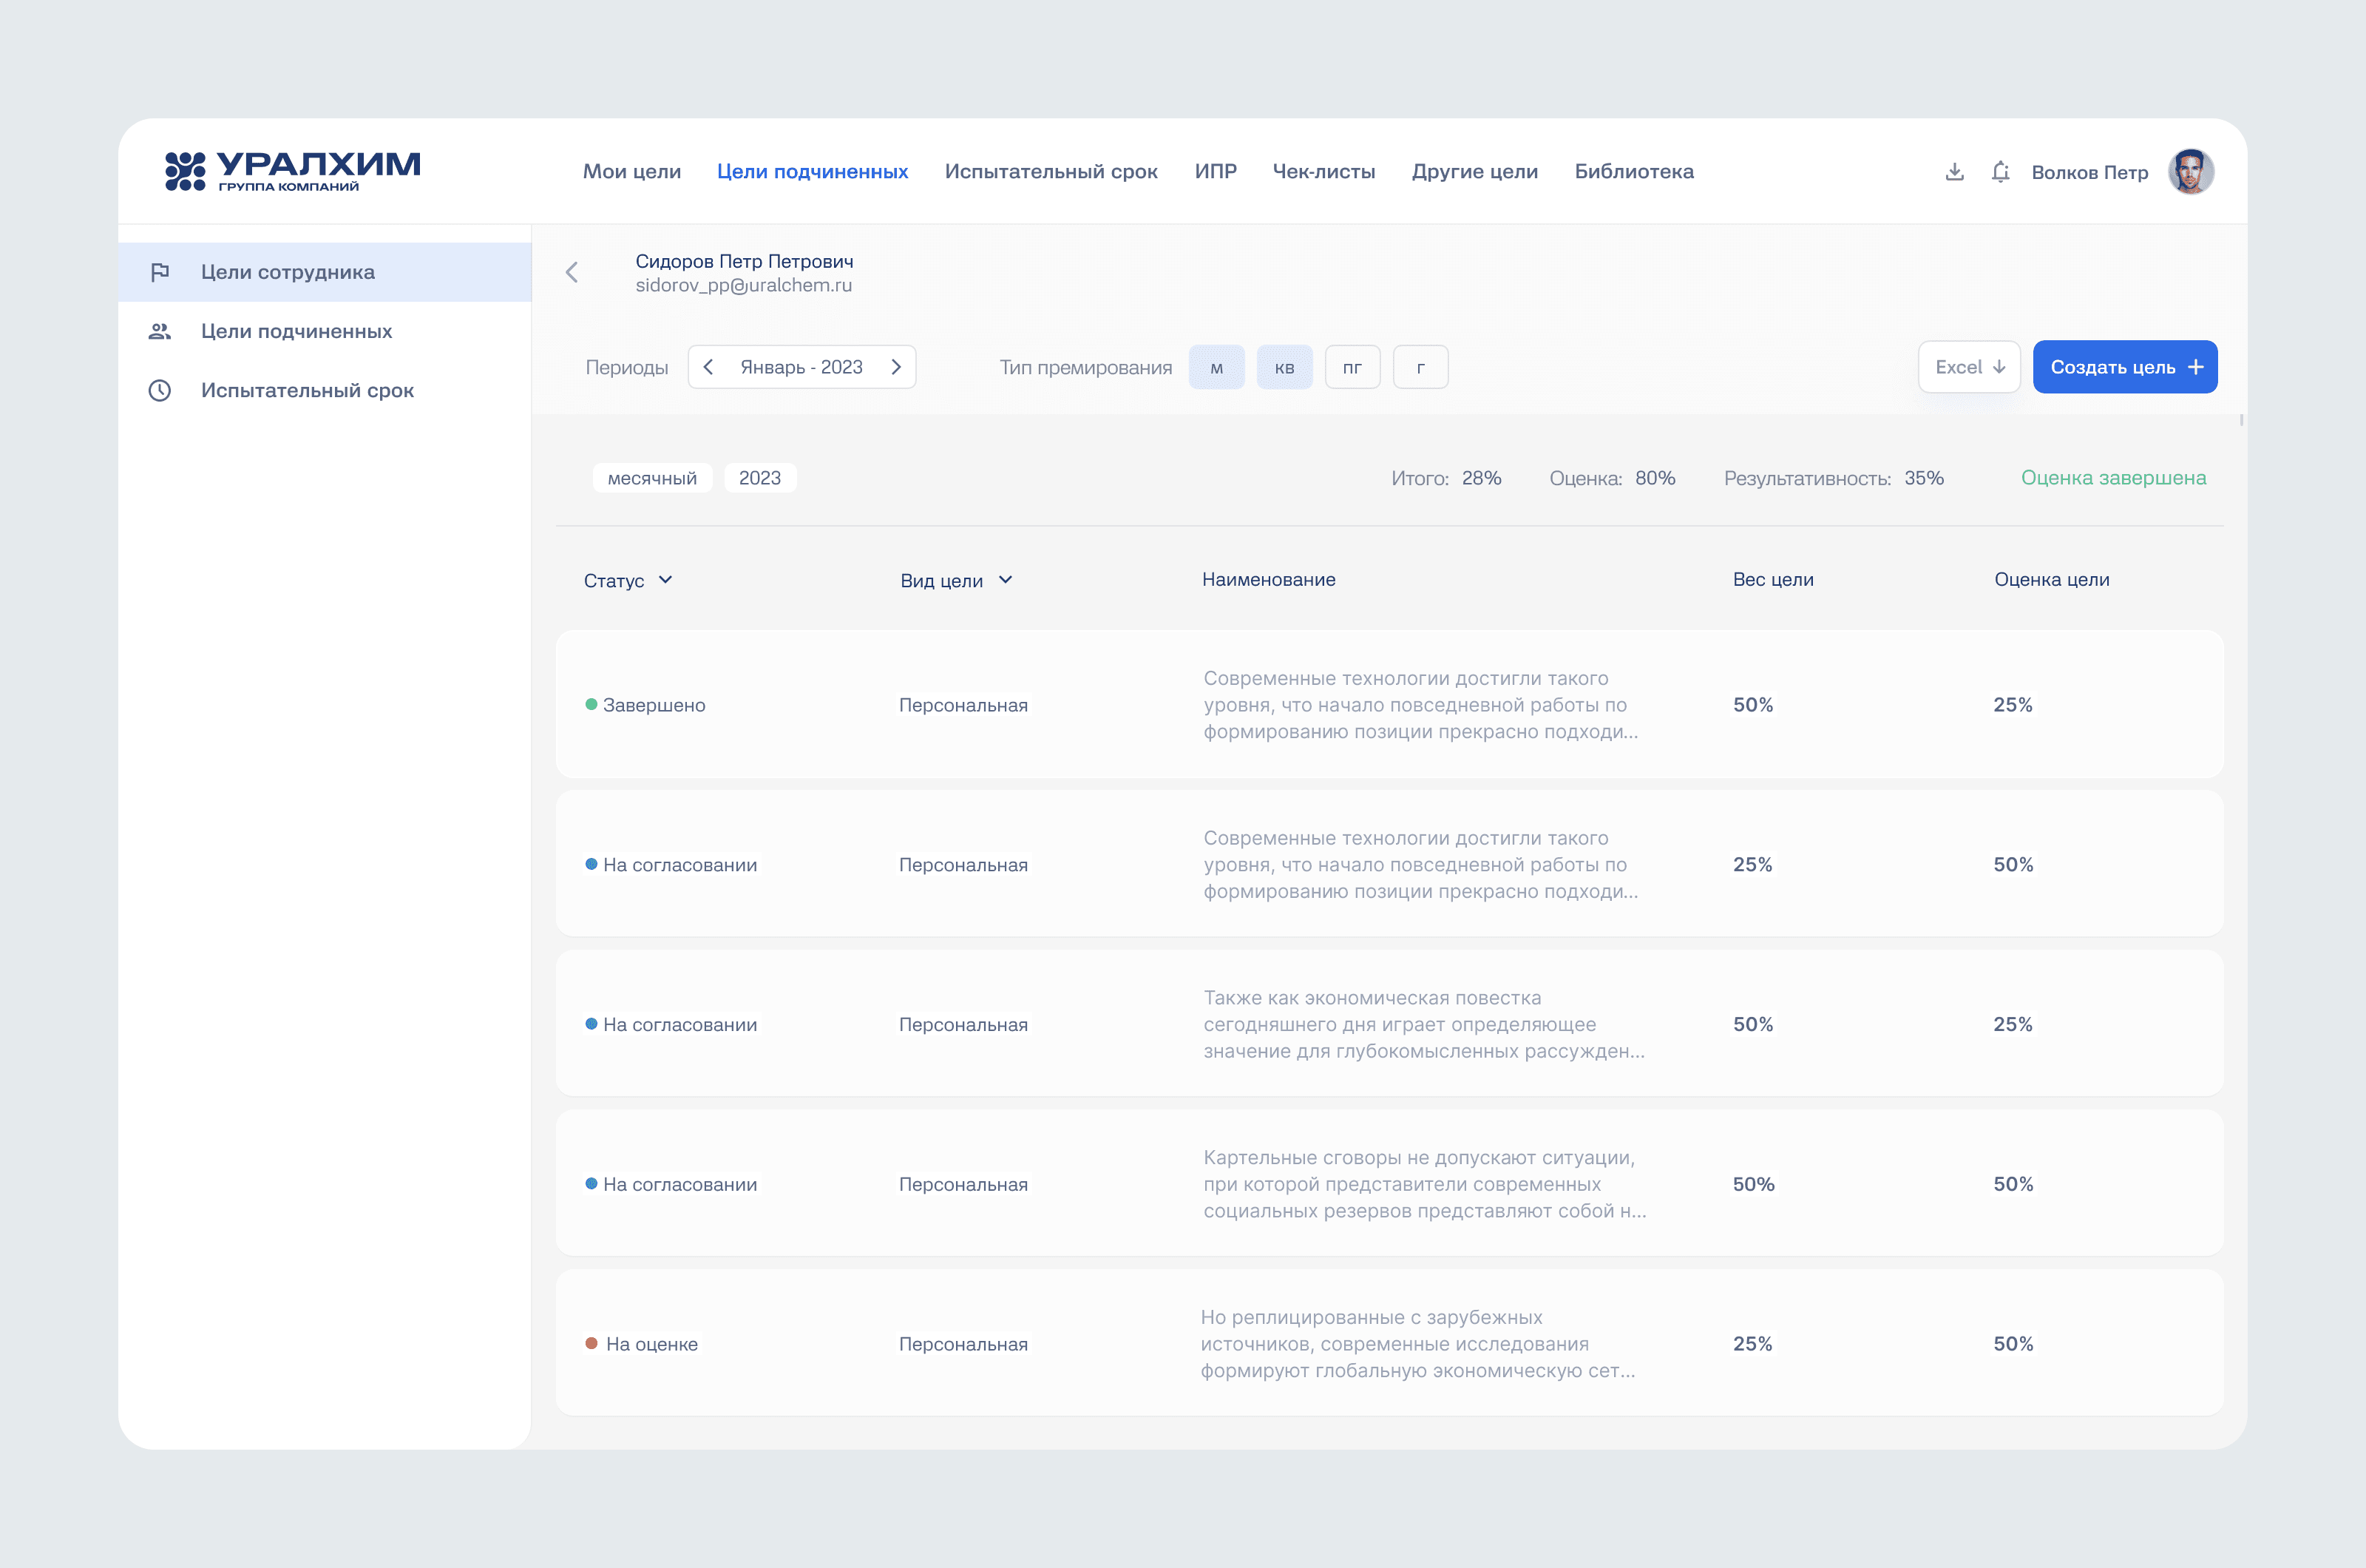Click the Оценка цели column header
The image size is (2366, 1568).
2052,579
